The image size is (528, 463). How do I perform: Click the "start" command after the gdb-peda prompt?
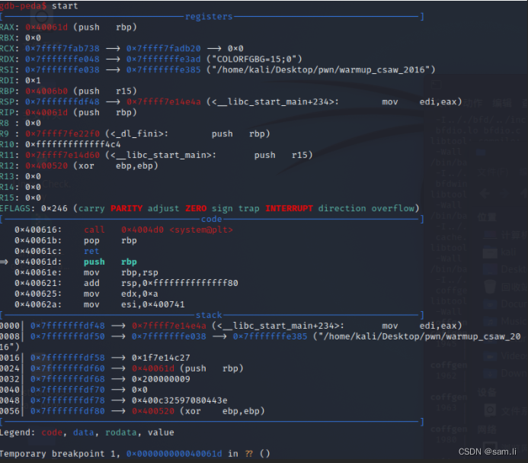pos(65,6)
